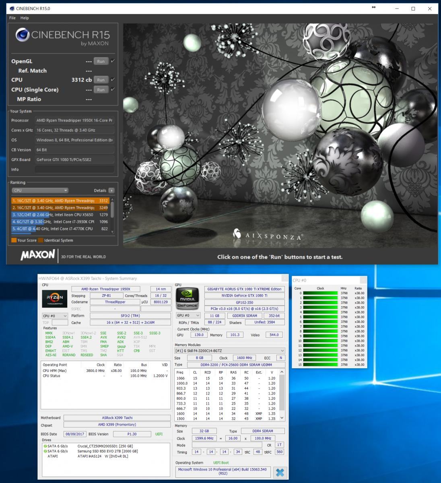Open the GPU #0 selector dropdown
Image resolution: width=441 pixels, height=483 pixels.
pyautogui.click(x=188, y=316)
